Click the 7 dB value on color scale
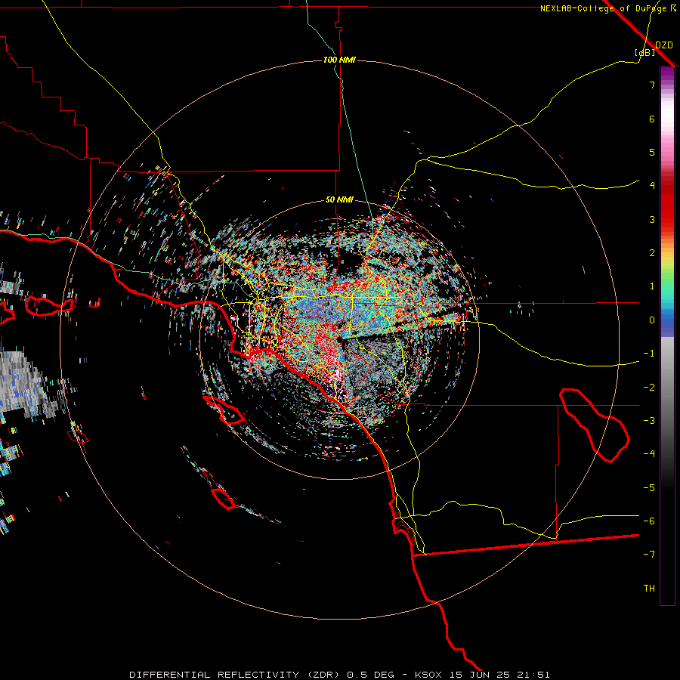Viewport: 680px width, 680px height. click(x=652, y=85)
